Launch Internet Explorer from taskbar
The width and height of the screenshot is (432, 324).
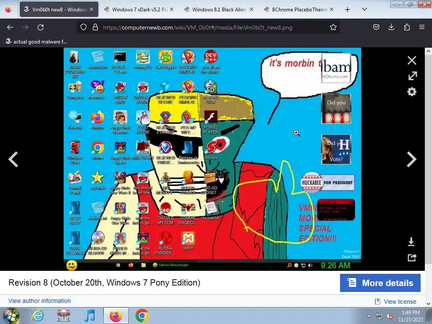tap(38, 316)
